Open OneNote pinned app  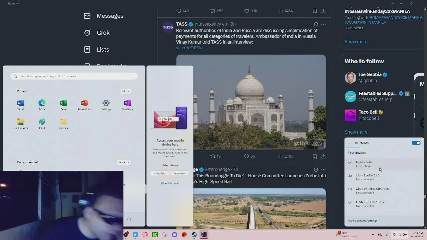tap(127, 105)
